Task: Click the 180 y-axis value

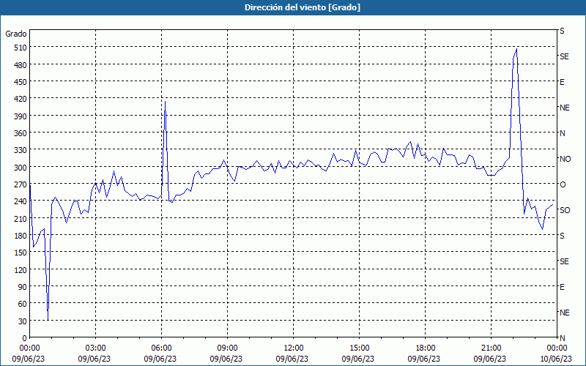Action: [x=20, y=236]
